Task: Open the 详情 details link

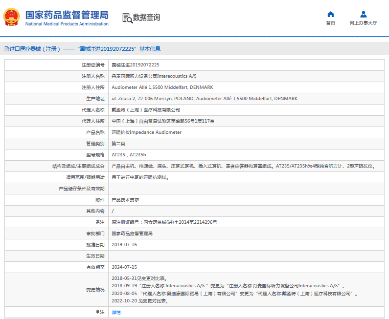Action: (116, 312)
